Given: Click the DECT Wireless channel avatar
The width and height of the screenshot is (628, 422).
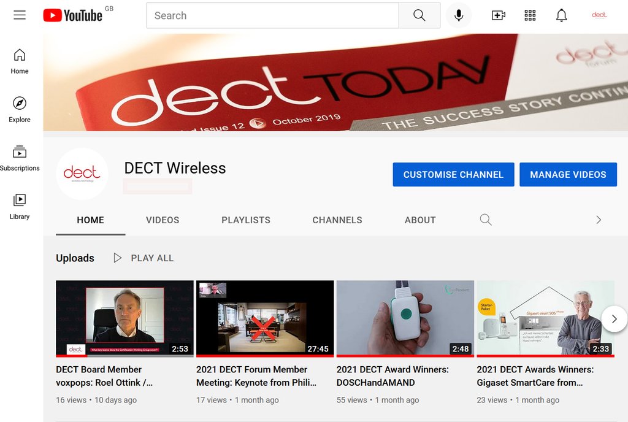Looking at the screenshot, I should pyautogui.click(x=82, y=174).
